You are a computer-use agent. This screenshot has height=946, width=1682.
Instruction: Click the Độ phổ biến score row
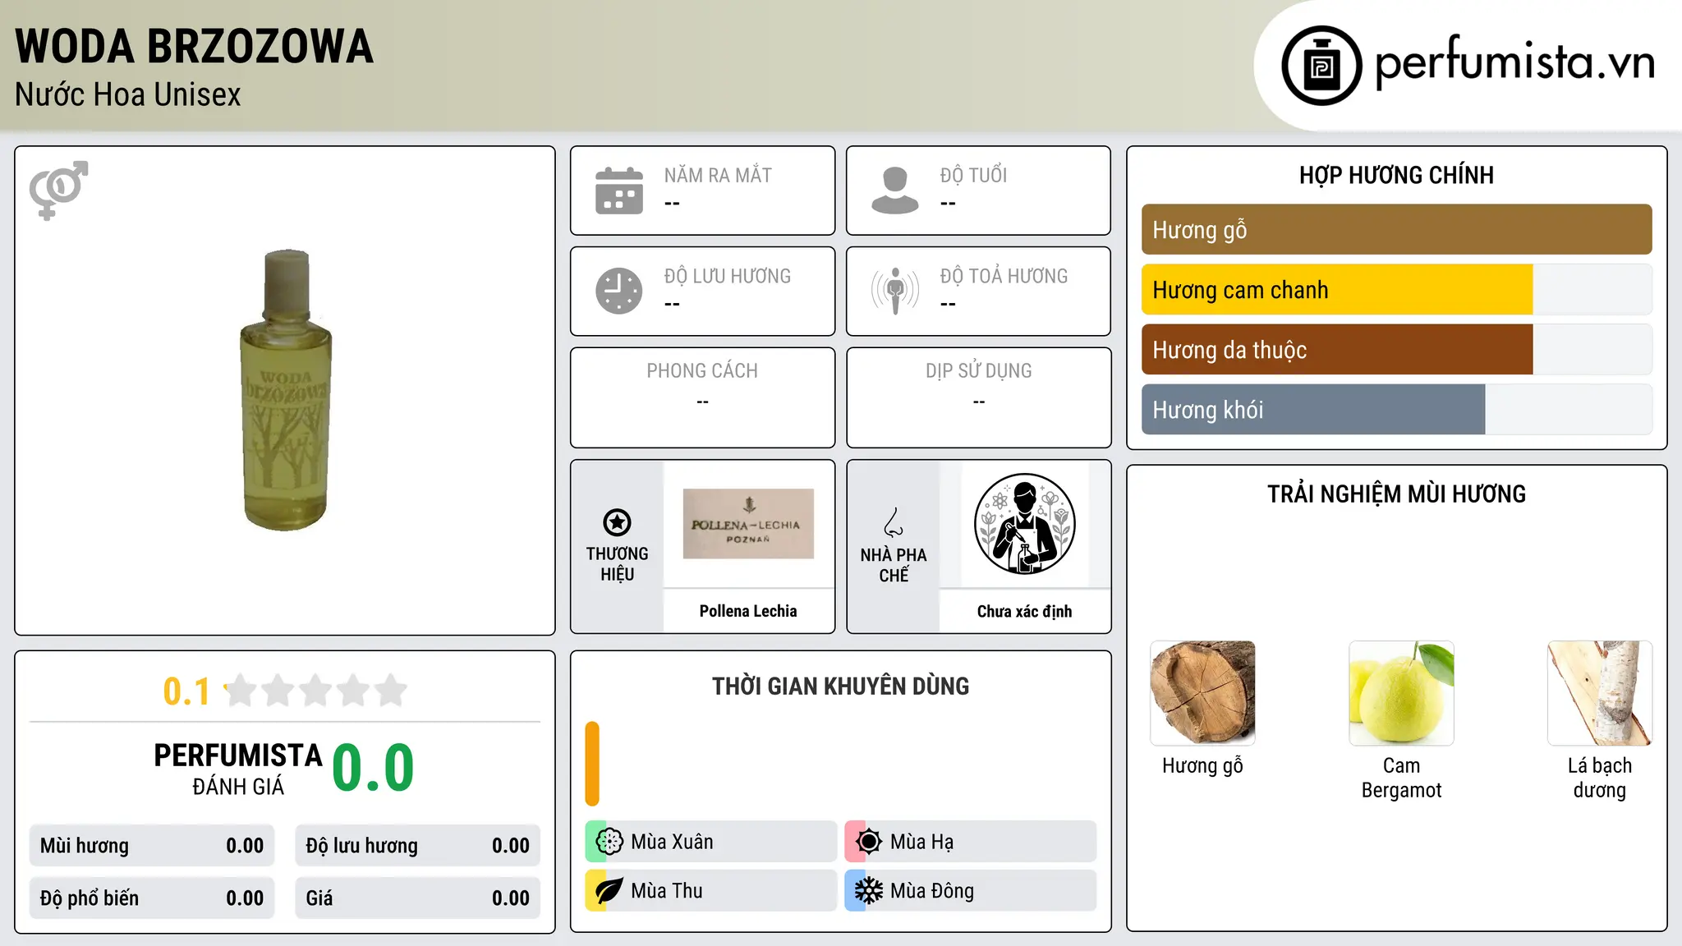pos(152,898)
